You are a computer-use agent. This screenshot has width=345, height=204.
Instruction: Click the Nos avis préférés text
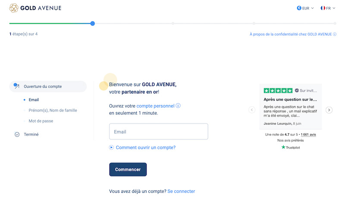(290, 140)
